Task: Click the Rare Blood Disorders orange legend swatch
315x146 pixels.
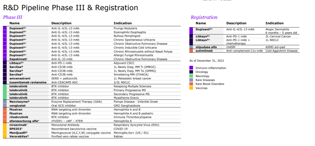Action: tap(191, 84)
